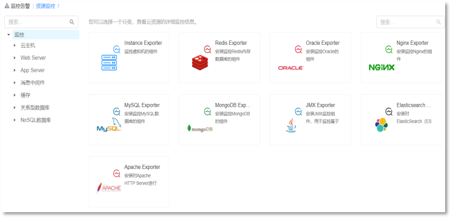Select 消息中间件 in the category tree

(33, 83)
